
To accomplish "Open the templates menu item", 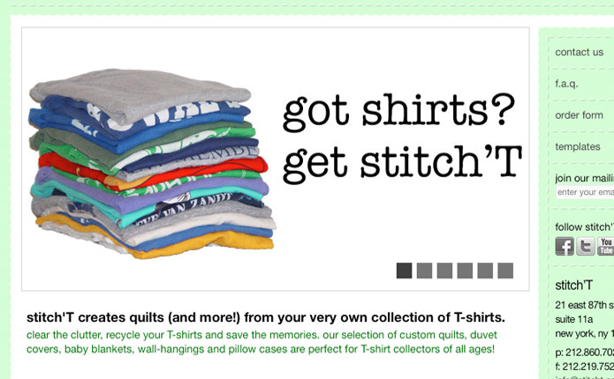I will point(578,147).
